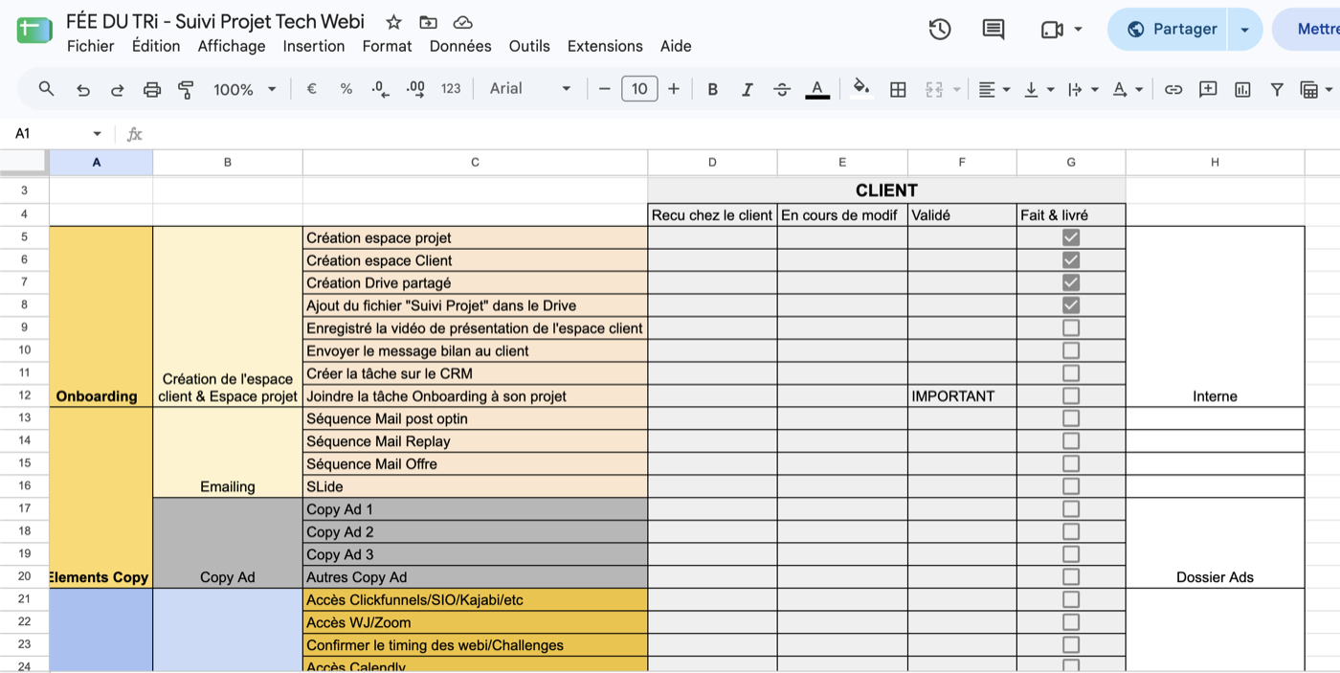
Task: Choose the fill color paint bucket
Action: (861, 89)
